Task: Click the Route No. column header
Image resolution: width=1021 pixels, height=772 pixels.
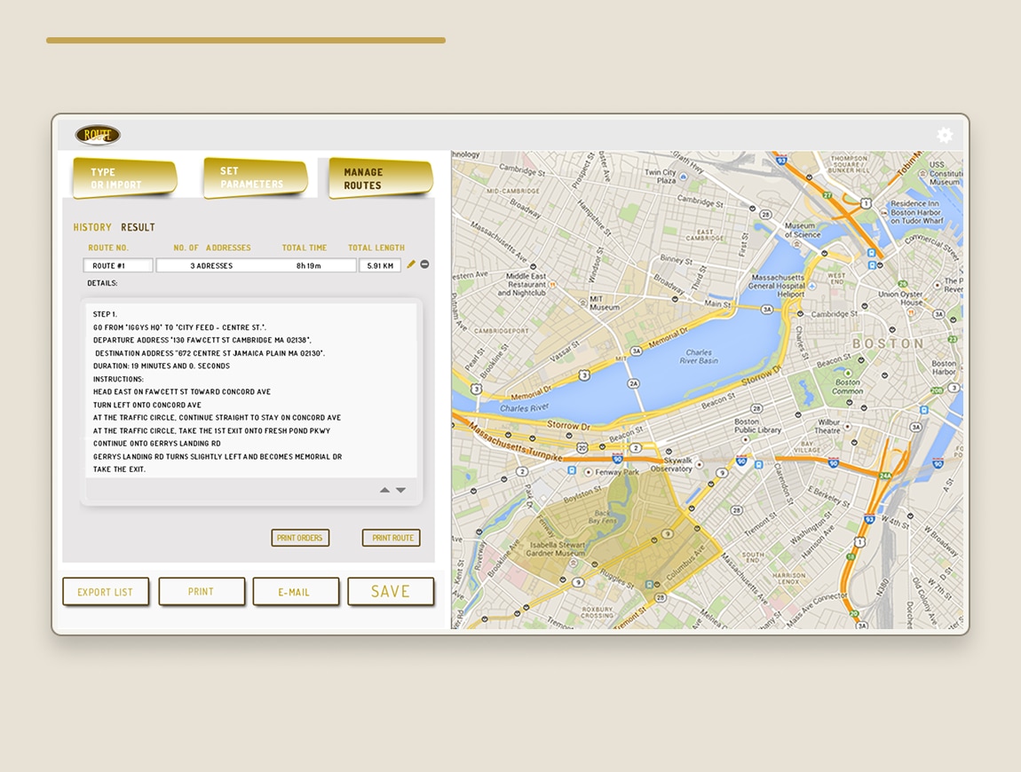Action: pos(108,248)
